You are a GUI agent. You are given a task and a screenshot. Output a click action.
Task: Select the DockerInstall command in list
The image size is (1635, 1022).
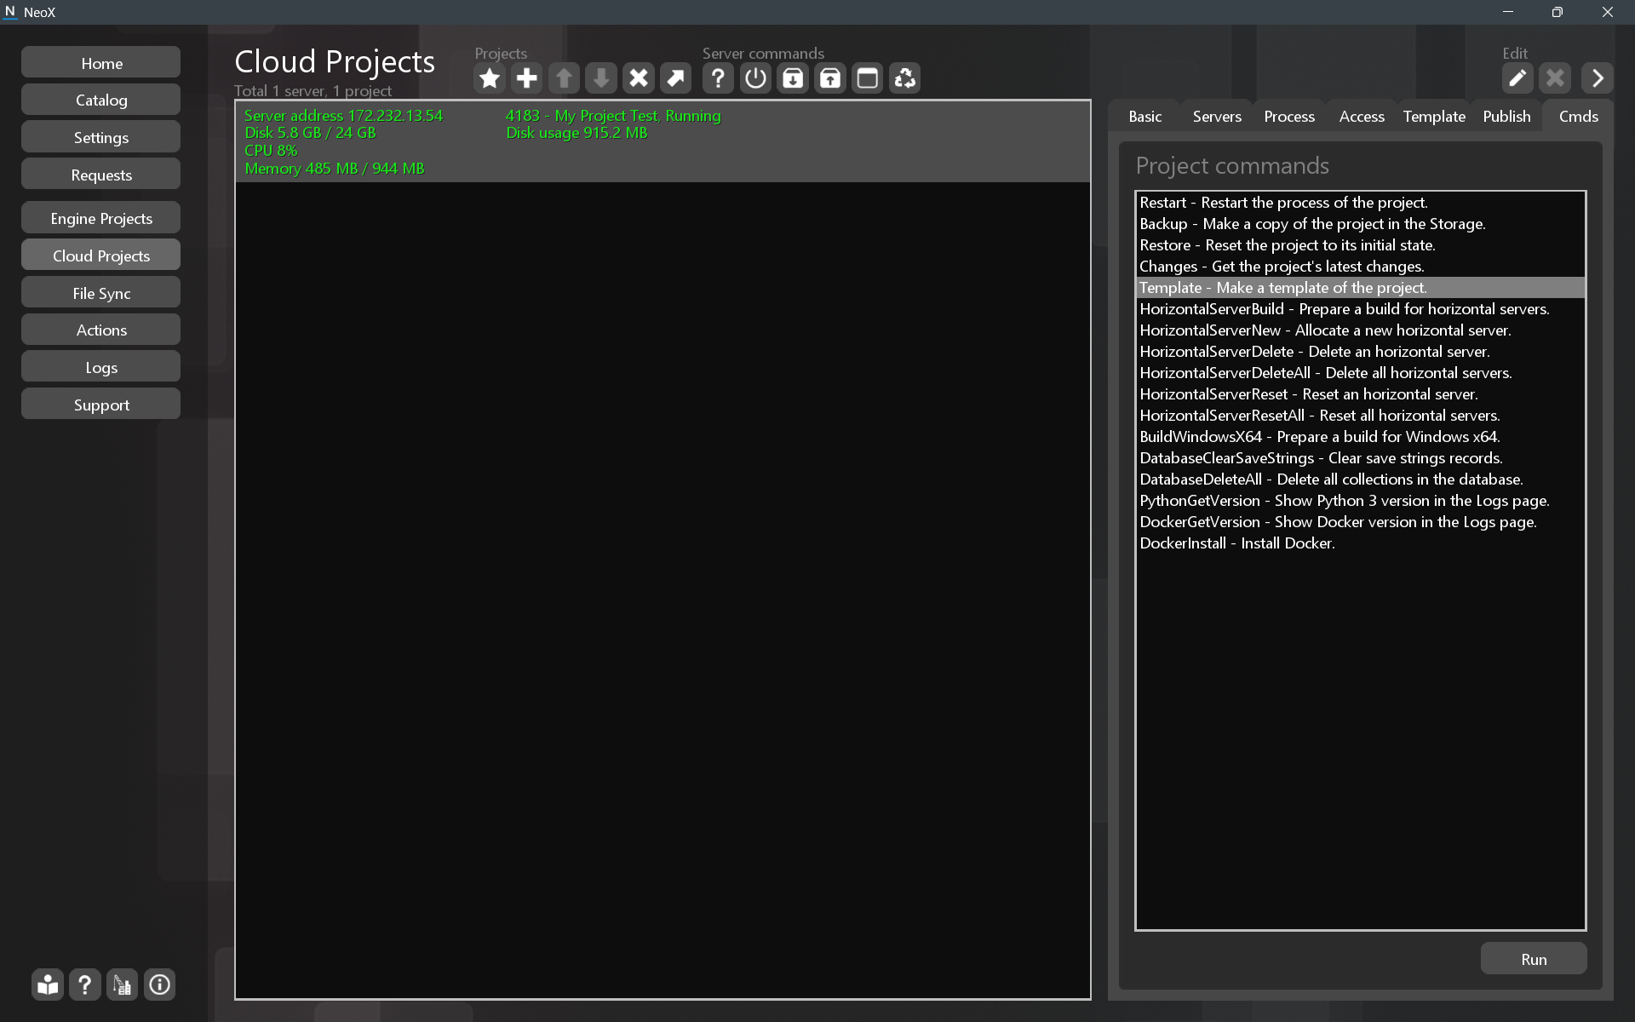pyautogui.click(x=1236, y=543)
